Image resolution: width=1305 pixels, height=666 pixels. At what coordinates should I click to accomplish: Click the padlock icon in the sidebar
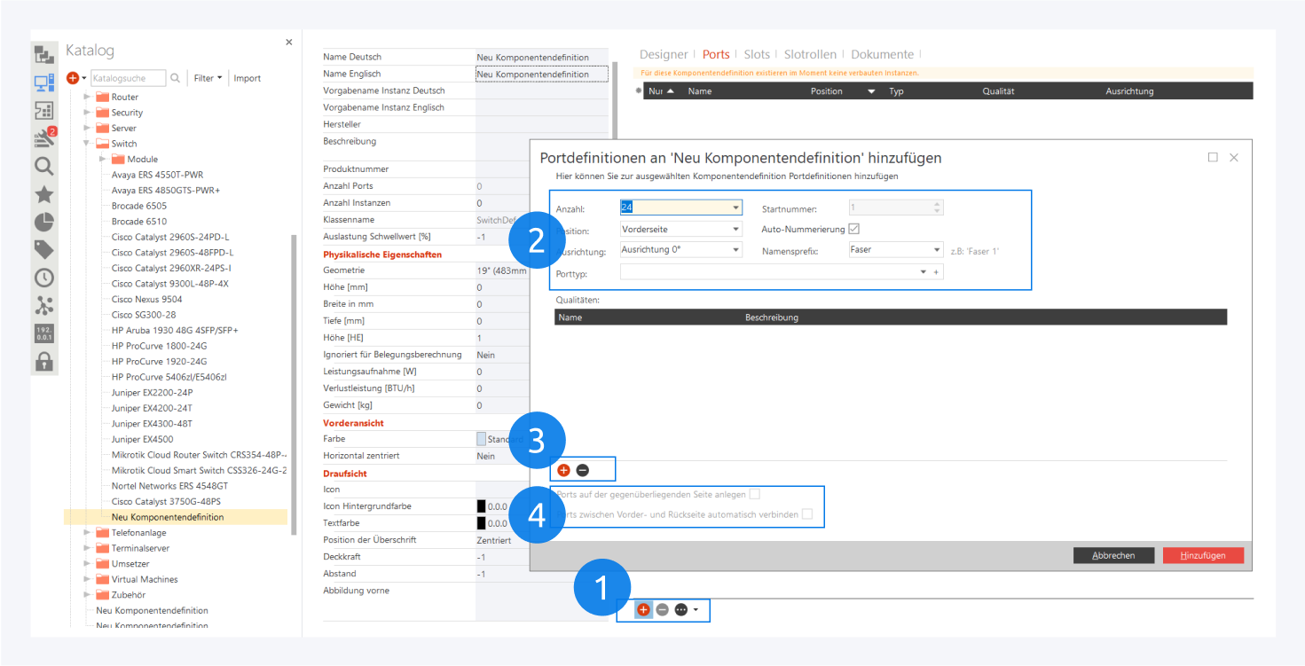coord(43,361)
